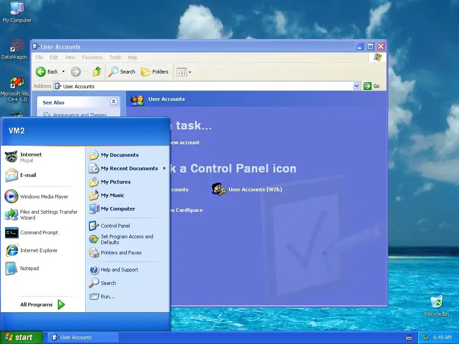Click the Forward navigation button
The height and width of the screenshot is (344, 459).
[76, 72]
